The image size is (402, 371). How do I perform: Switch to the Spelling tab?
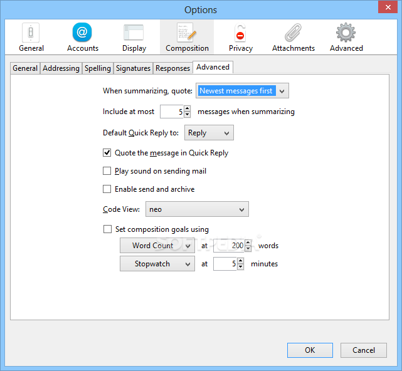pyautogui.click(x=98, y=68)
